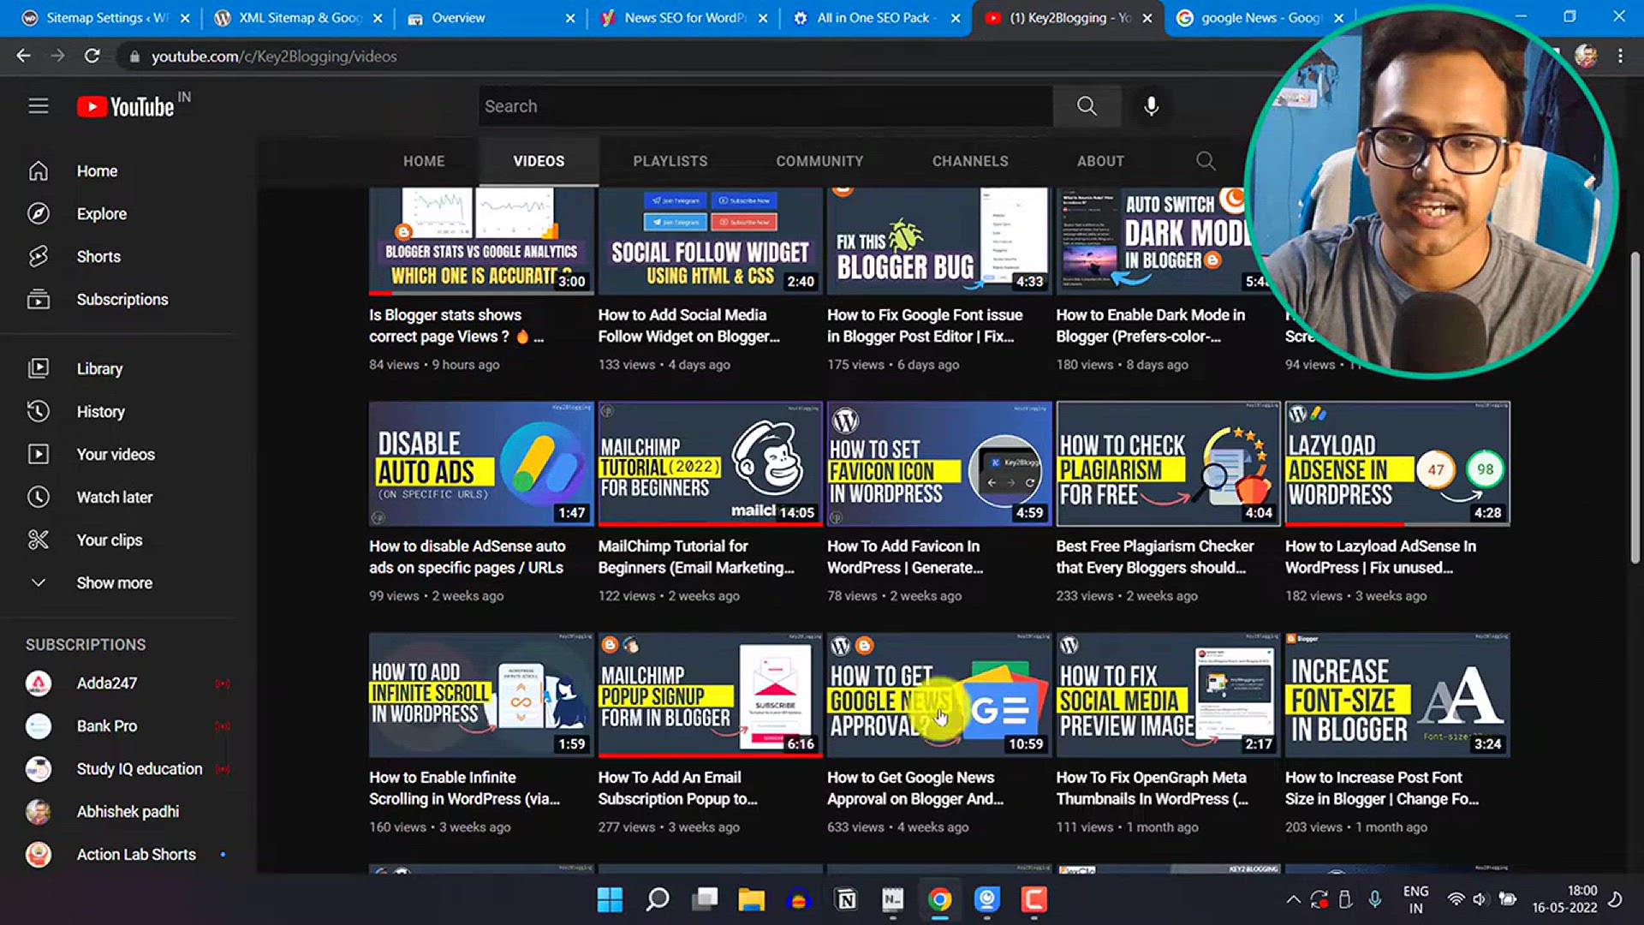Open How to Get Google News Approval thumbnail

(x=939, y=695)
